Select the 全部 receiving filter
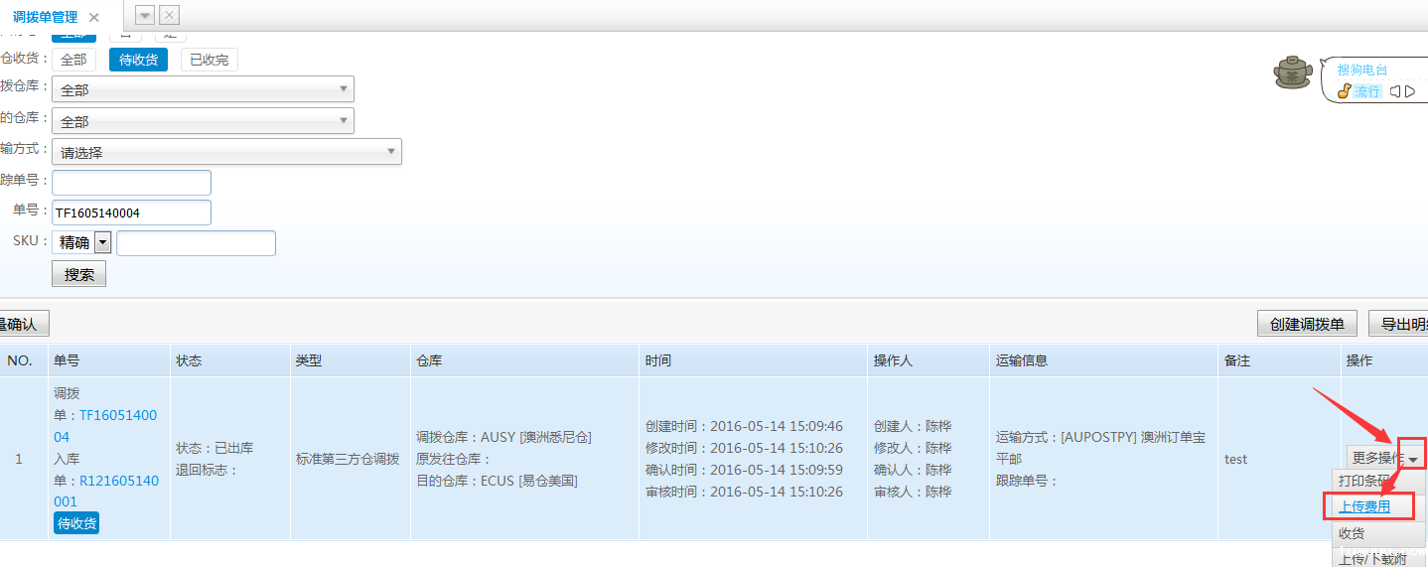The image size is (1428, 567). pyautogui.click(x=73, y=60)
